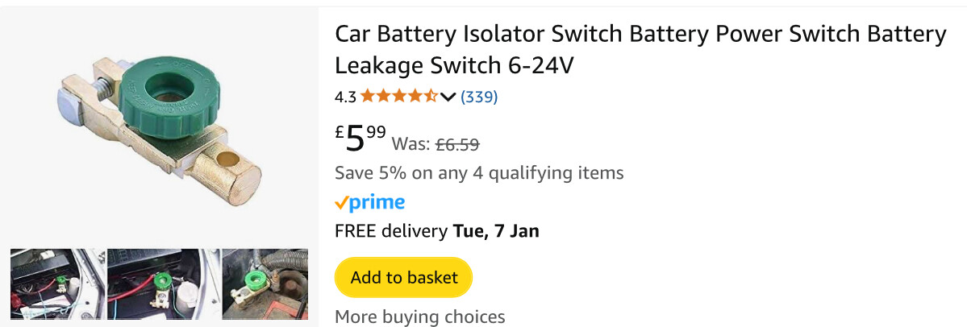
Task: Expand the rating breakdown chevron
Action: pos(448,97)
